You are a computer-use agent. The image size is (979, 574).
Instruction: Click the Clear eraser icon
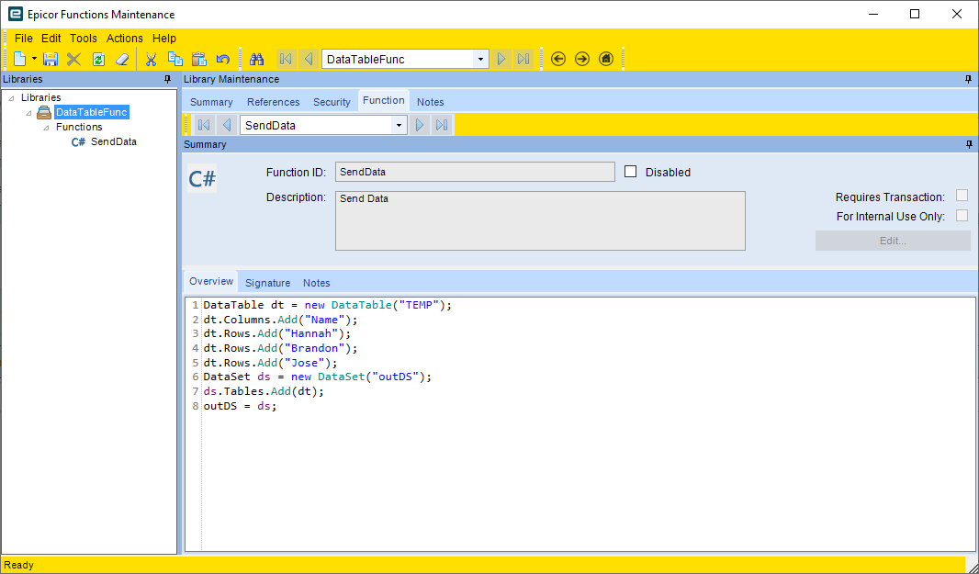click(122, 60)
